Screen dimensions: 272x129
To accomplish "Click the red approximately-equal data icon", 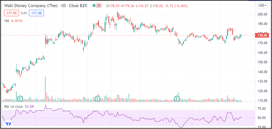I will point(99,6).
